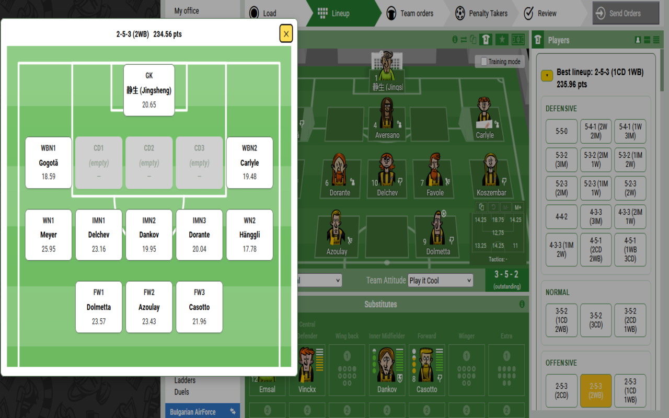Viewport: 669px width, 418px height.
Task: Click the 3-5-2 outstanding formation indicator
Action: [506, 280]
